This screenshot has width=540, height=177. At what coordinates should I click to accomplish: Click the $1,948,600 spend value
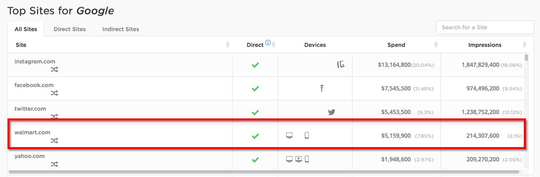pos(396,159)
